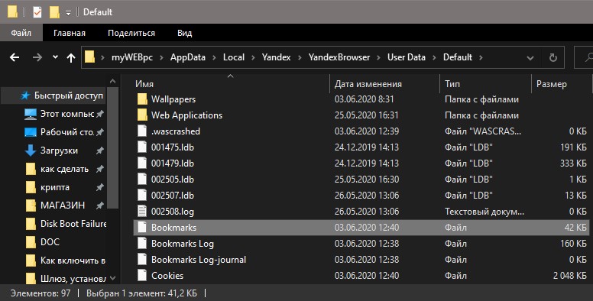593x301 pixels.
Task: Open the Главная ribbon tab
Action: (x=70, y=33)
